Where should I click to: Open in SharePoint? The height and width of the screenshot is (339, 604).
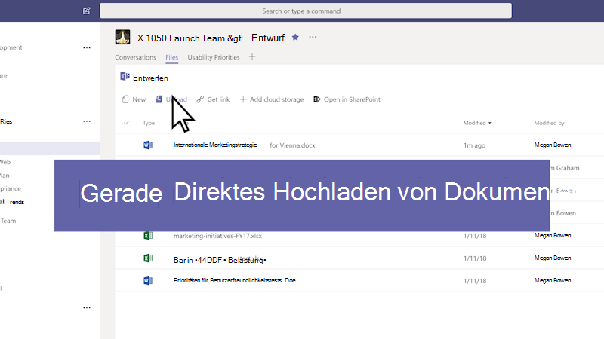[347, 99]
